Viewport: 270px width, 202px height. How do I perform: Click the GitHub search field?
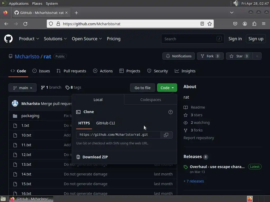click(x=193, y=39)
